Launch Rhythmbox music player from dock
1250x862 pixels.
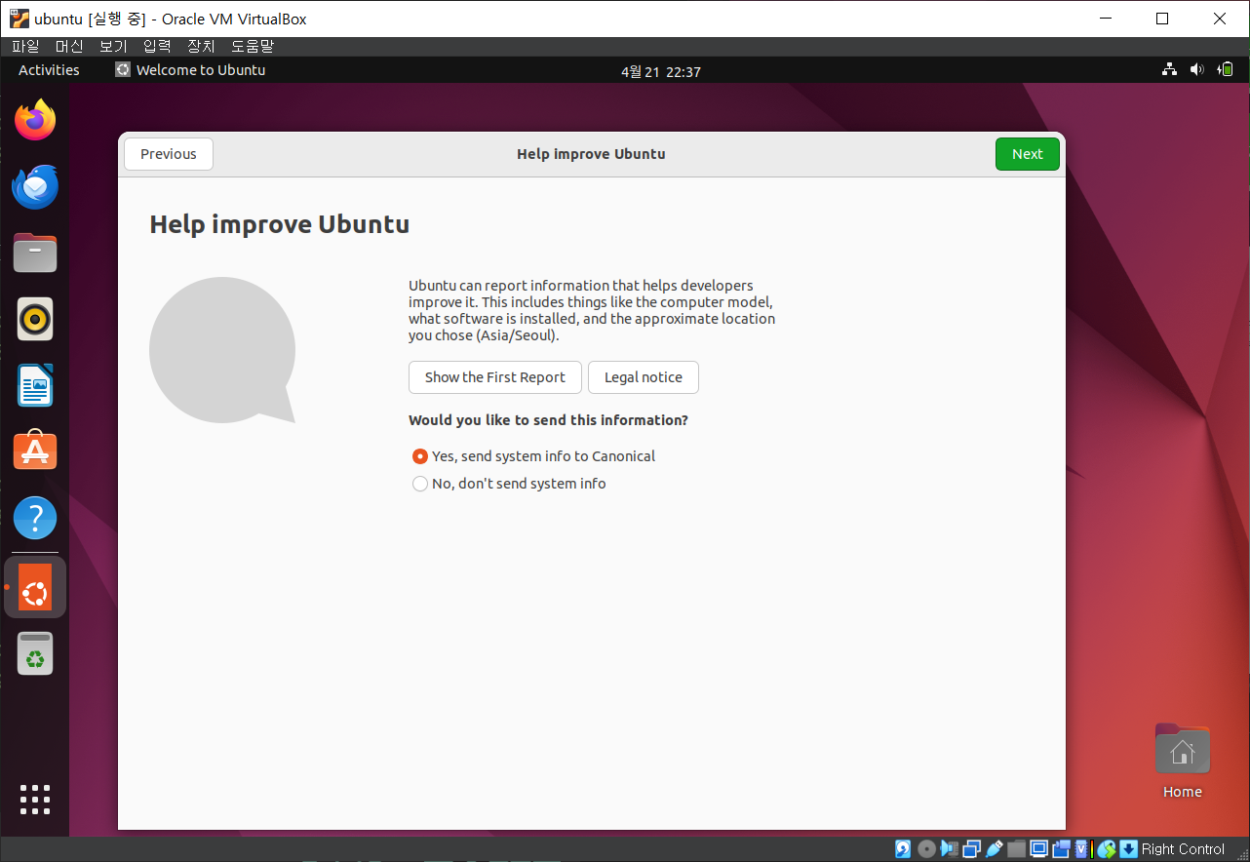coord(35,319)
